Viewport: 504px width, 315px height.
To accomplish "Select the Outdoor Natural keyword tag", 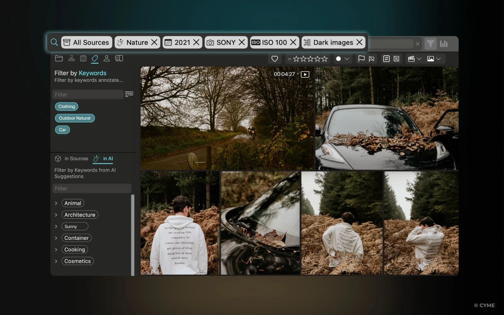I will tap(75, 118).
